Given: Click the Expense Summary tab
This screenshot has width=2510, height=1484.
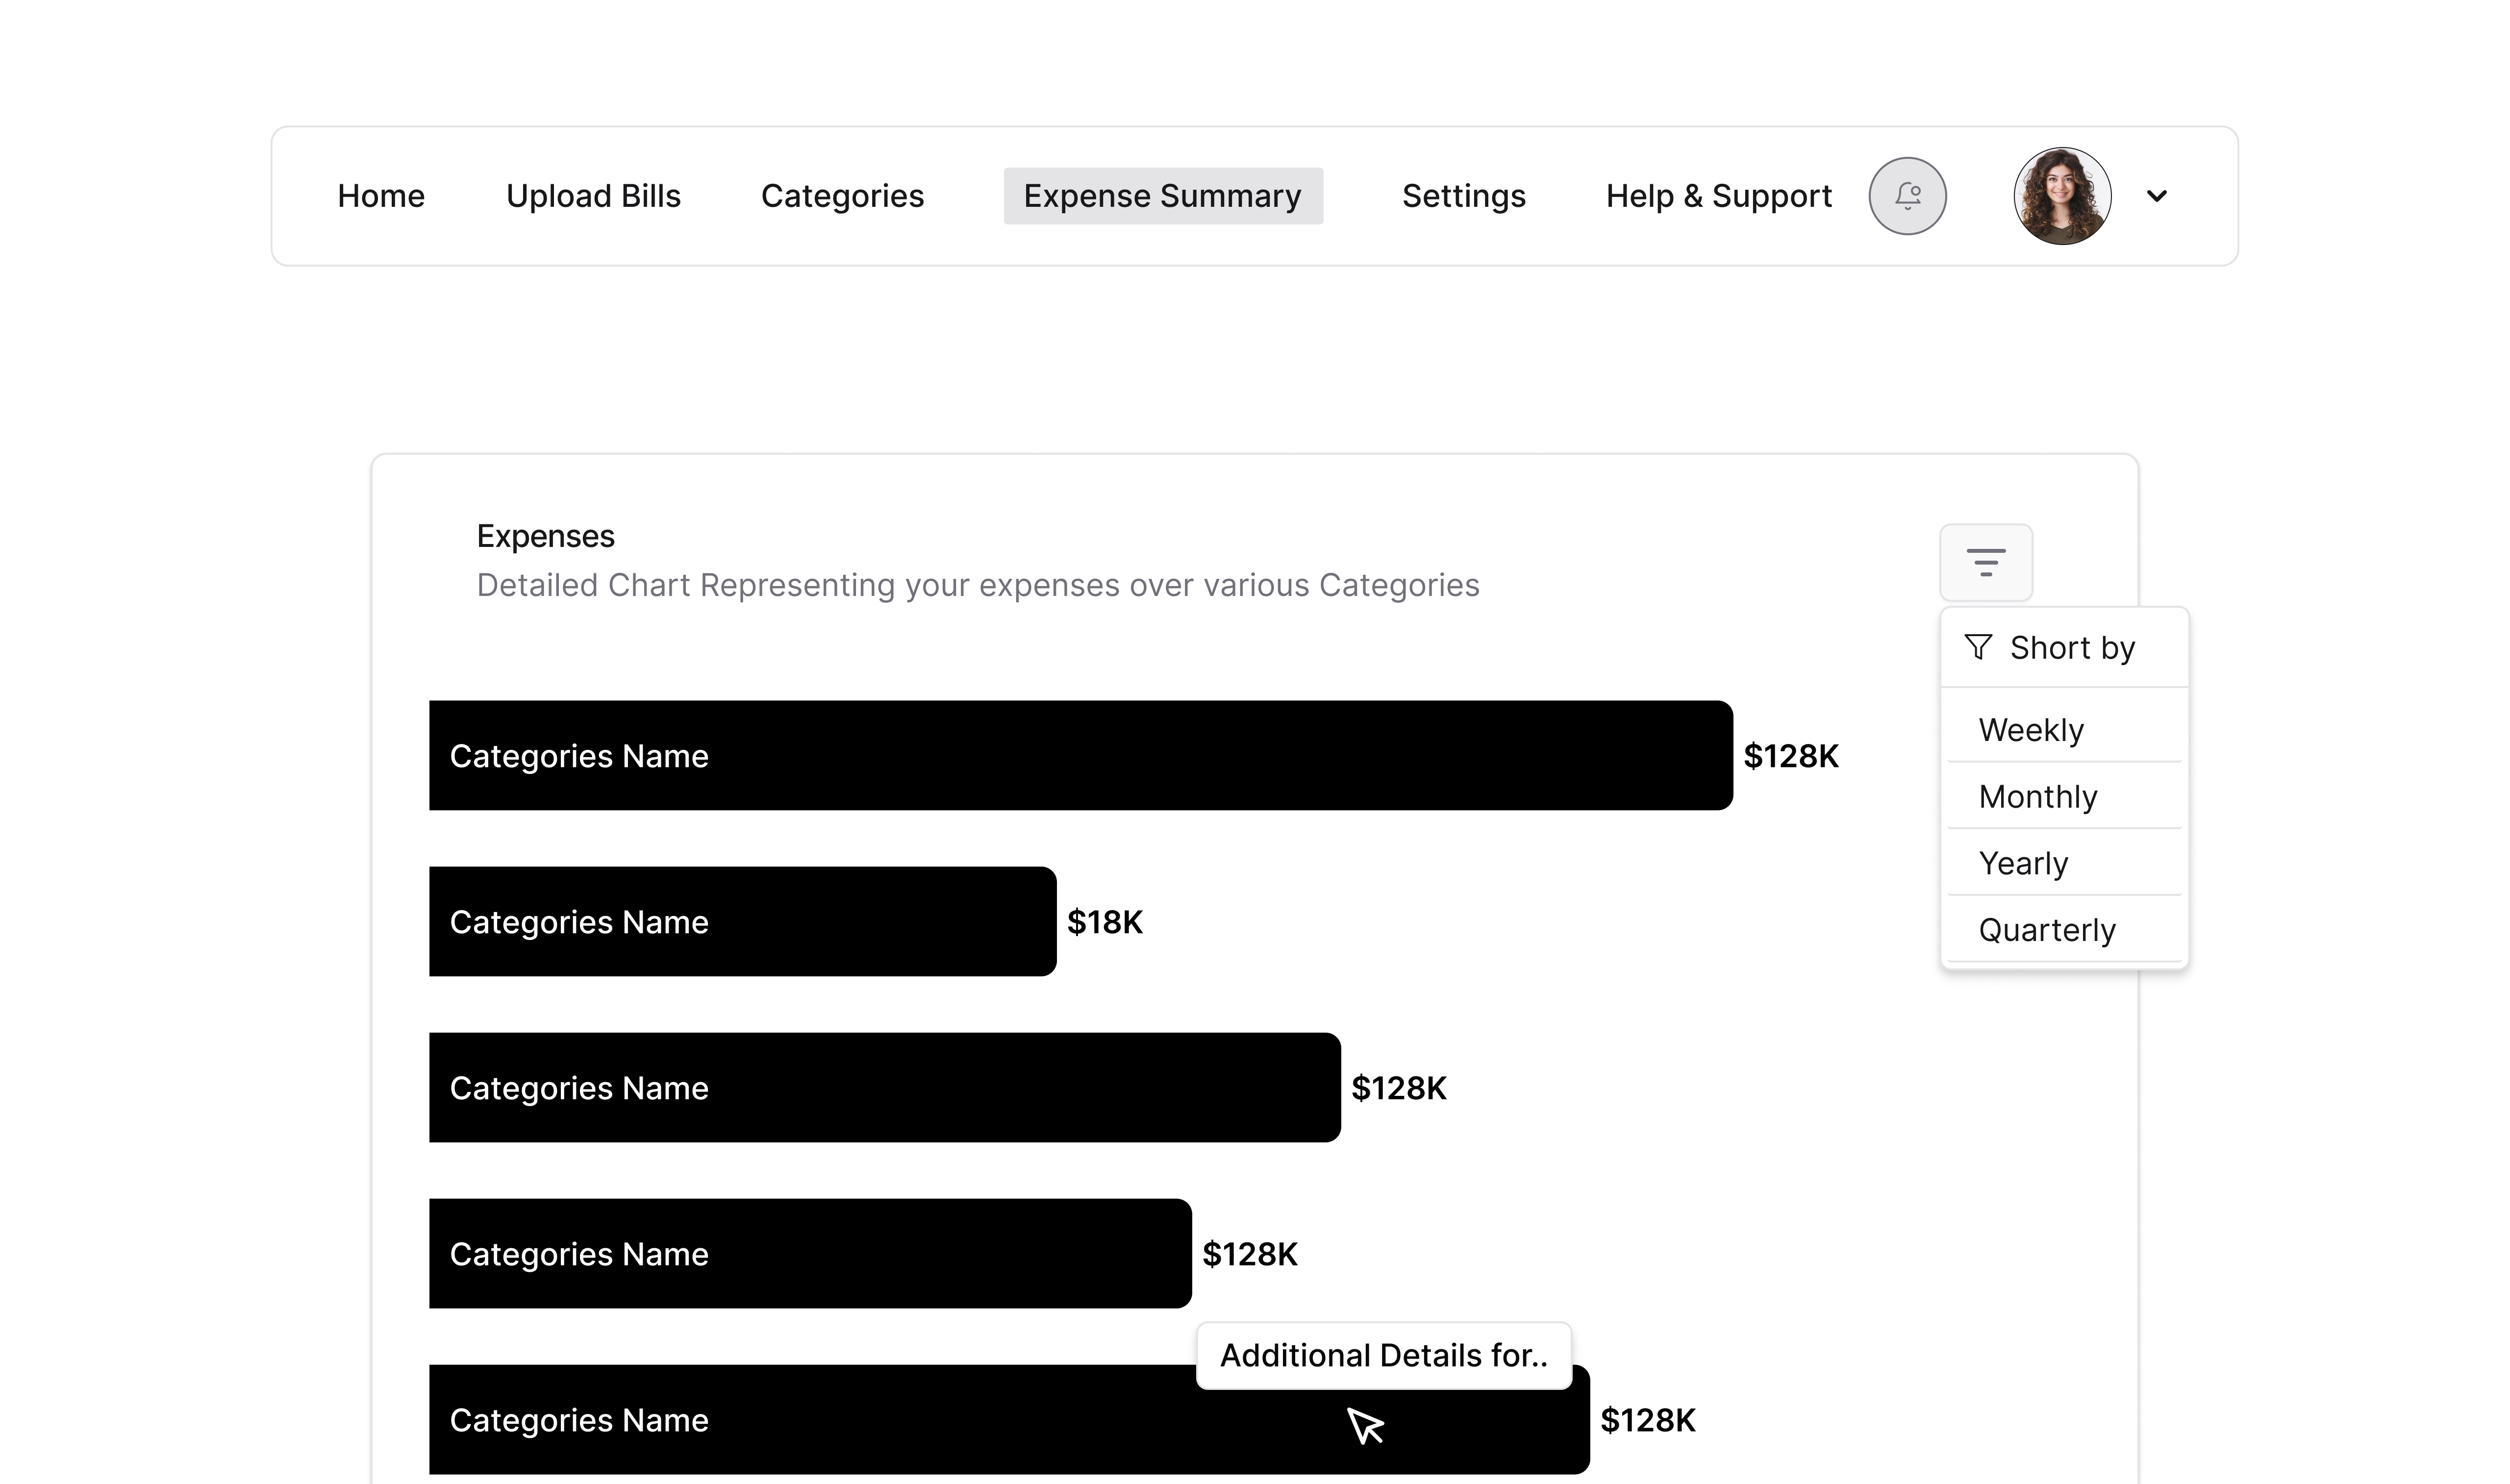Looking at the screenshot, I should 1162,196.
